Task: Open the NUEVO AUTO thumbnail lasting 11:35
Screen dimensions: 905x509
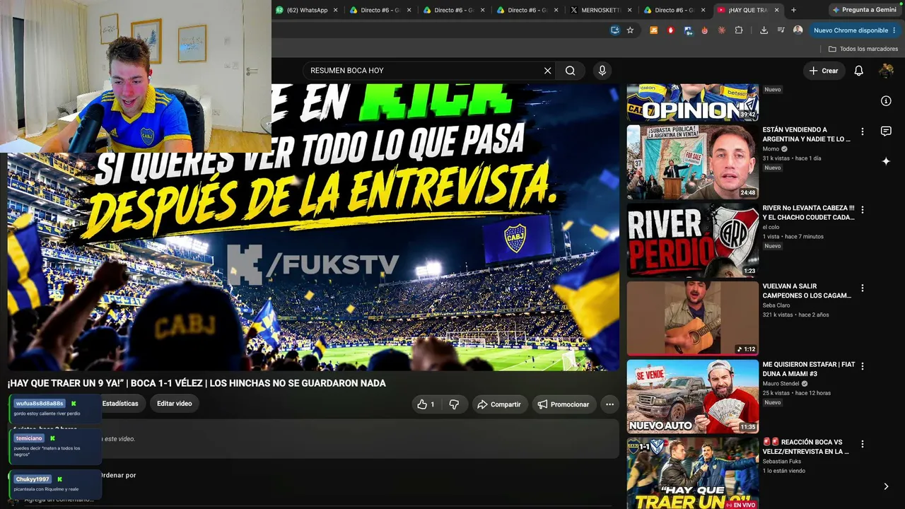Action: click(x=692, y=397)
